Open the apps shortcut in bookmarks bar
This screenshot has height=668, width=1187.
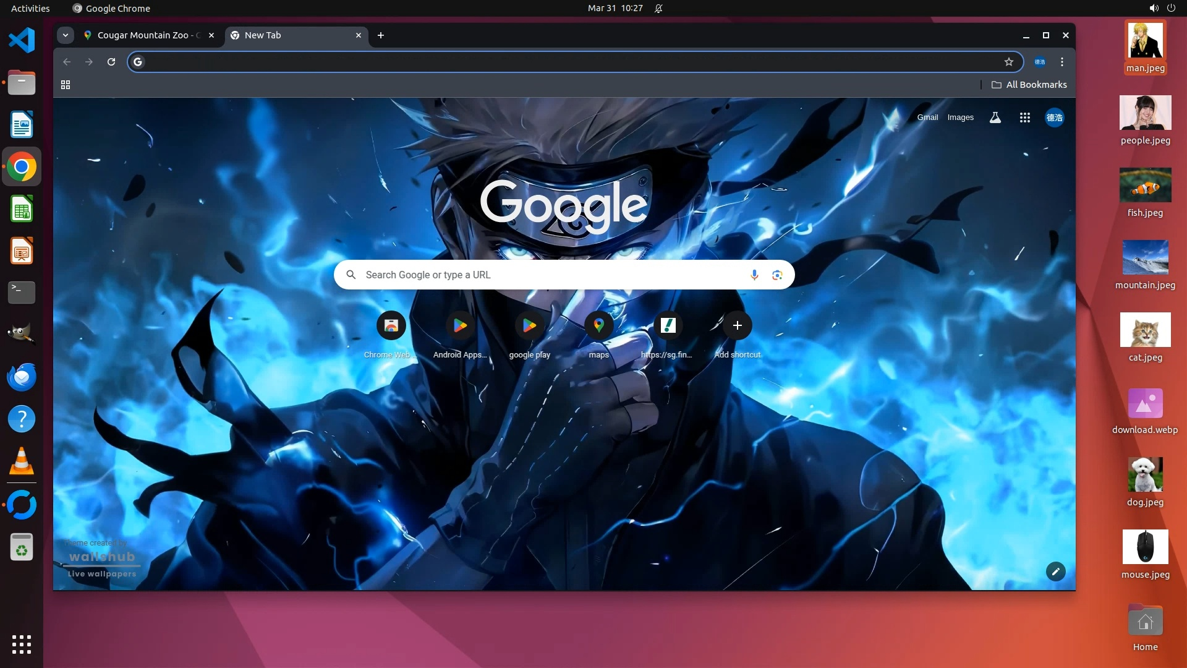click(66, 85)
